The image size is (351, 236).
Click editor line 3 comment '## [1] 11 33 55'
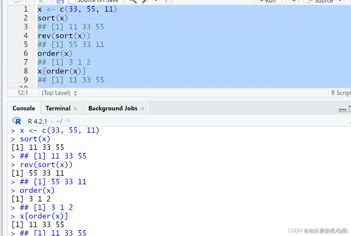[71, 27]
